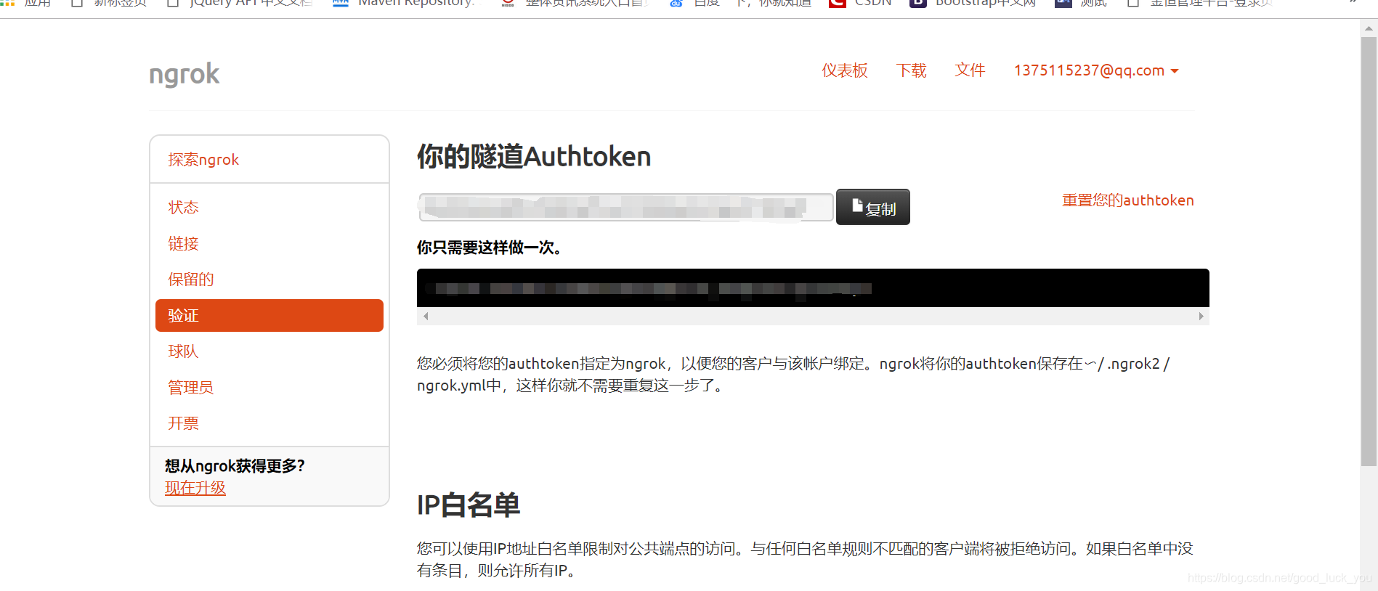Select 状态 in the sidebar
1378x591 pixels.
pos(183,208)
